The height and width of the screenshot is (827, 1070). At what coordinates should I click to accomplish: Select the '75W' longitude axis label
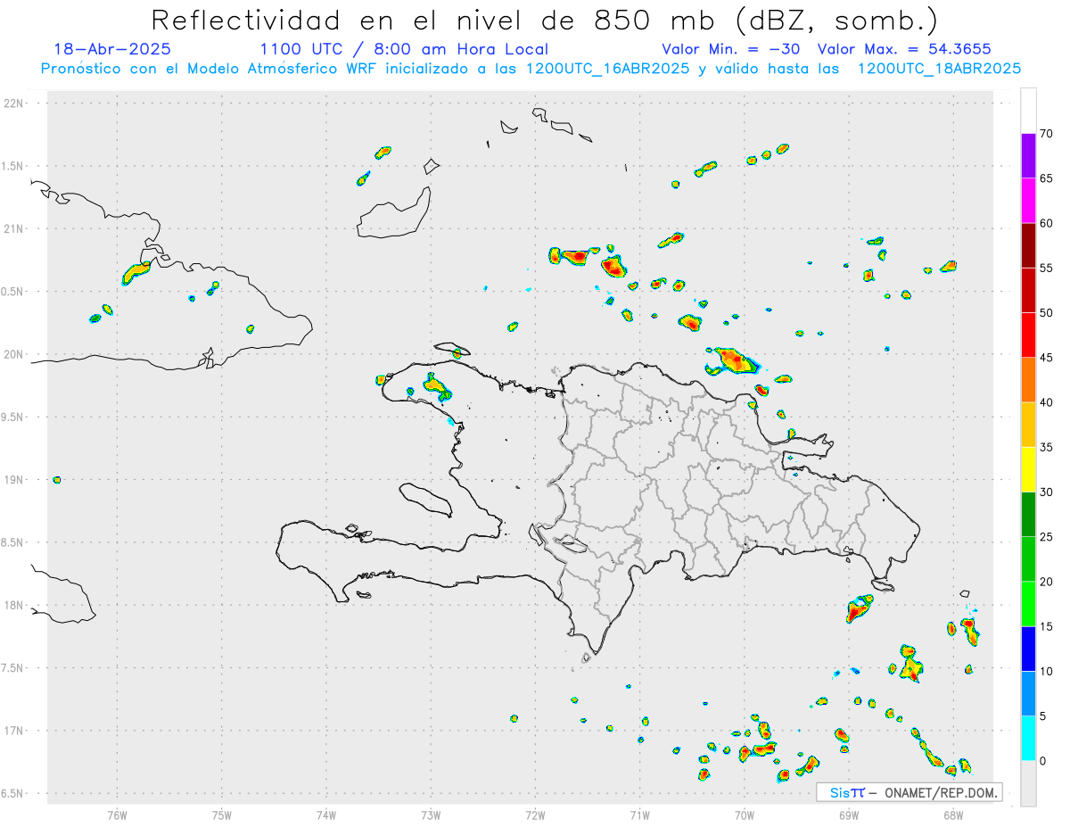tap(221, 815)
